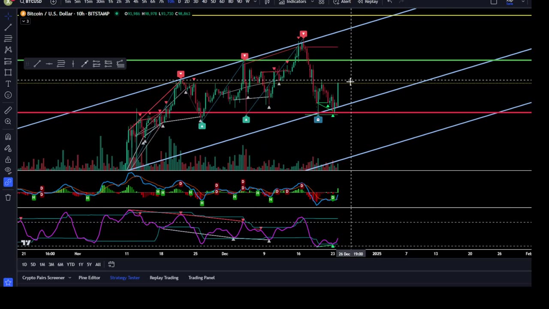Open the Indicators dialog
549x309 pixels.
[293, 2]
